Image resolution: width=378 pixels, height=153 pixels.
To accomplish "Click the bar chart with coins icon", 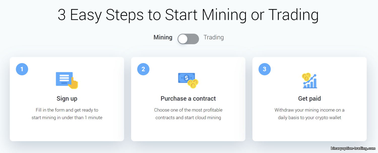I will (309, 80).
